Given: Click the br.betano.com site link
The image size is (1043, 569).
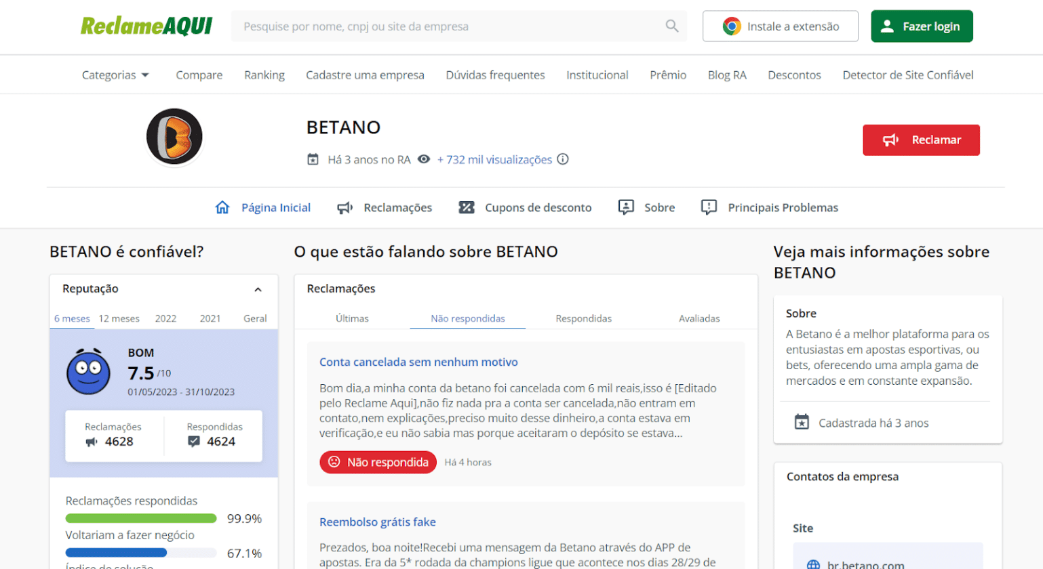Looking at the screenshot, I should [865, 565].
